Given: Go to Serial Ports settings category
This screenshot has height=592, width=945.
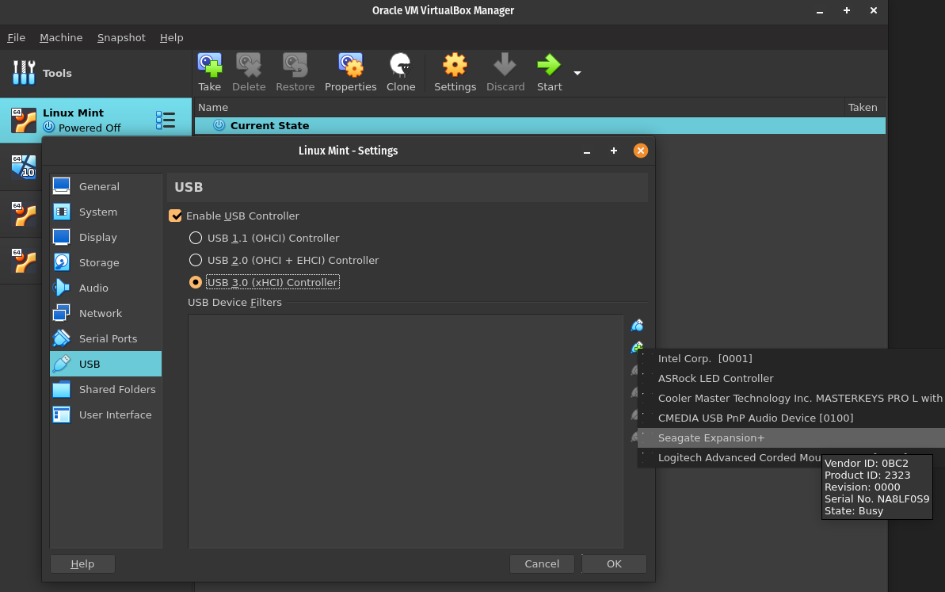Looking at the screenshot, I should pyautogui.click(x=105, y=338).
